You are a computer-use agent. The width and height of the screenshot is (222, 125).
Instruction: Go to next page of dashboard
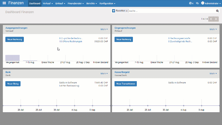click(216, 19)
